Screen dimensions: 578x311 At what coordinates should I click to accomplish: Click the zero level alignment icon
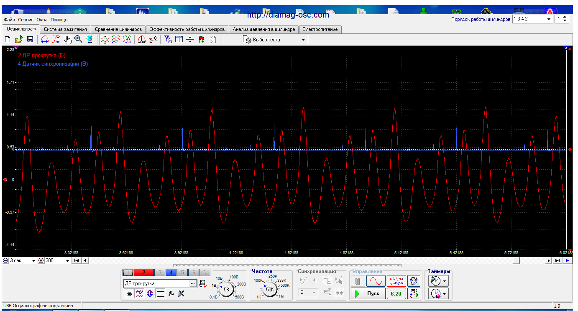pos(153,39)
